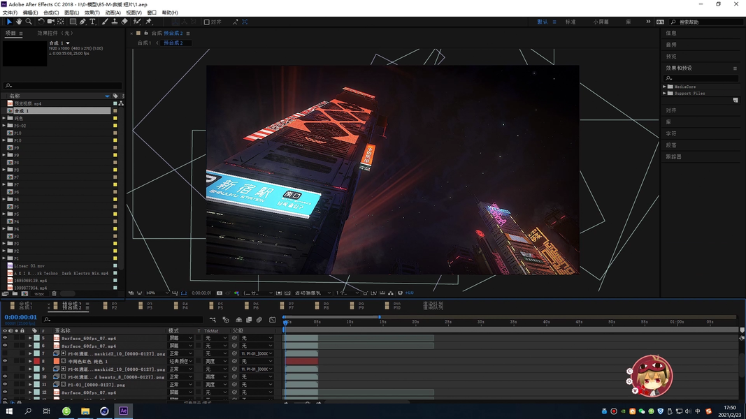Click the Motion Blur enable icon
Viewport: 746px width, 419px height.
[x=259, y=320]
